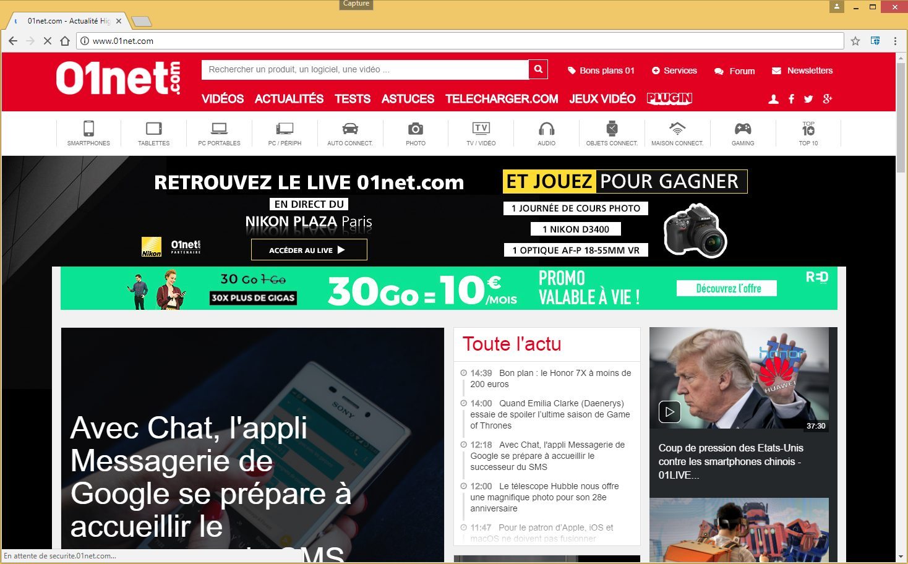Open a new browser tab
The width and height of the screenshot is (908, 564).
142,22
